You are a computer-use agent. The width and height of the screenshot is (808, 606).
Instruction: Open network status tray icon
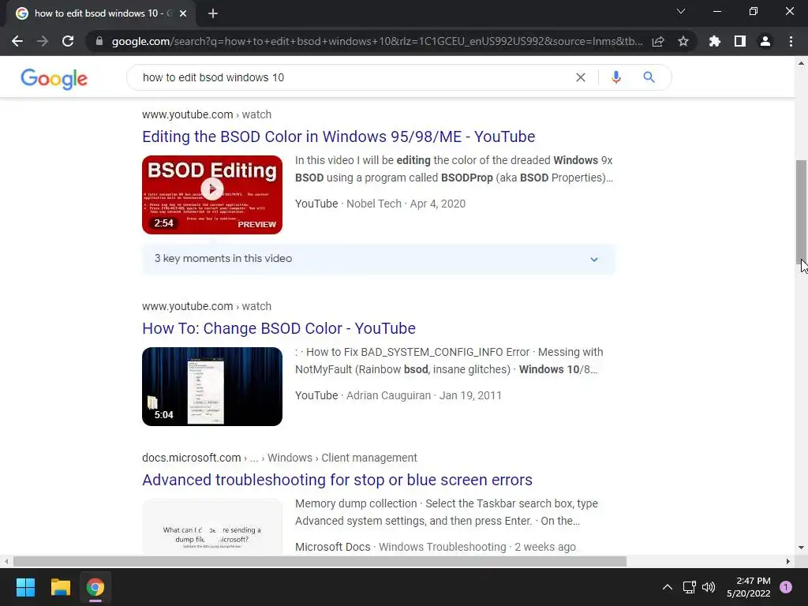click(689, 587)
